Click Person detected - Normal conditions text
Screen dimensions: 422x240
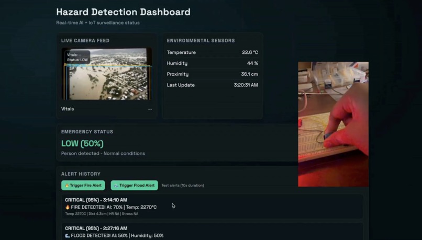click(x=103, y=153)
